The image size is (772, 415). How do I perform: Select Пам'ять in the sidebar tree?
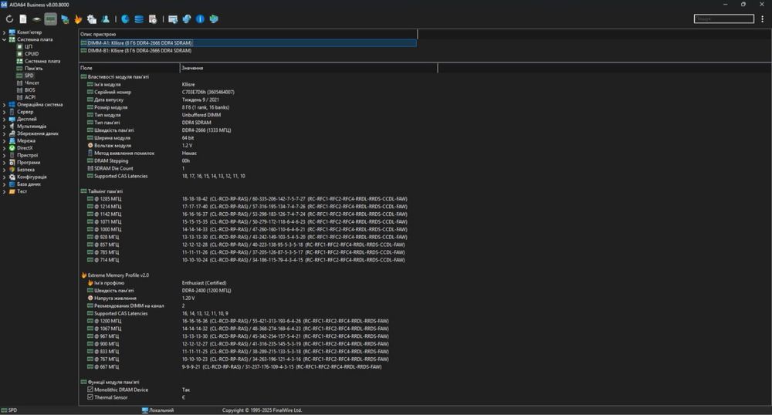(33, 69)
